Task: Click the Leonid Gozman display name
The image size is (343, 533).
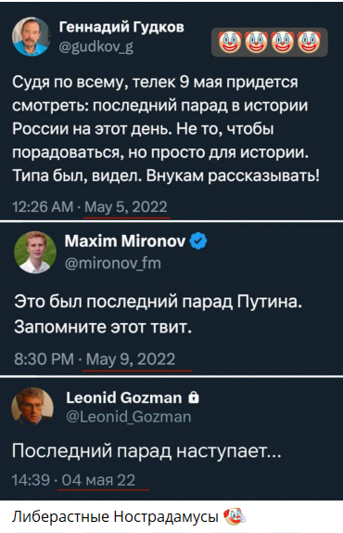Action: pyautogui.click(x=124, y=397)
